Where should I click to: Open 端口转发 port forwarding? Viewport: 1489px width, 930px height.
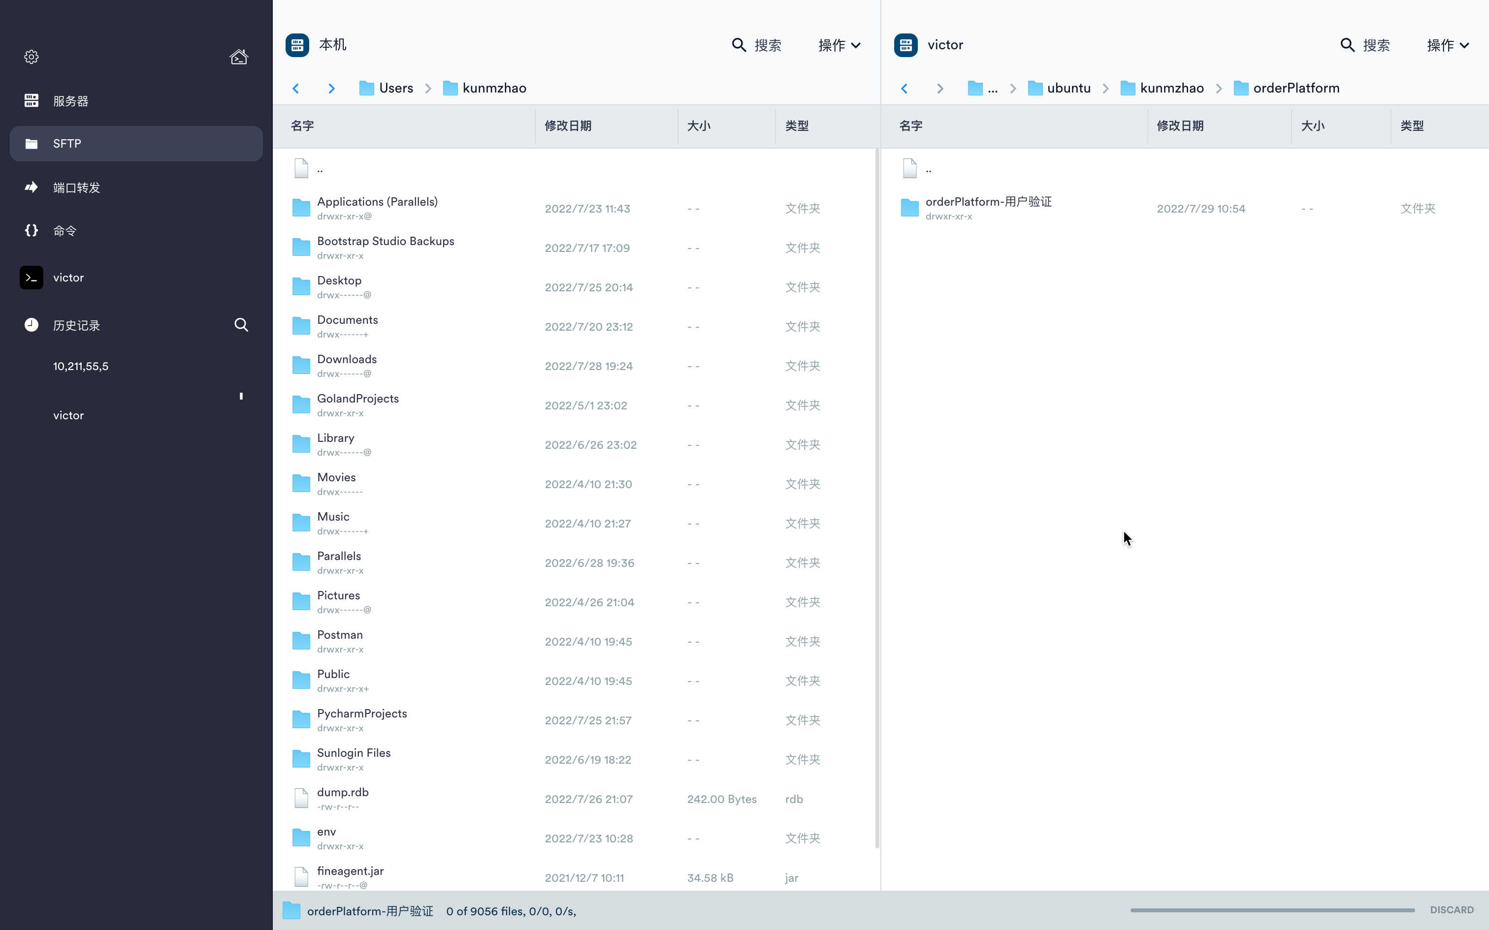point(136,187)
